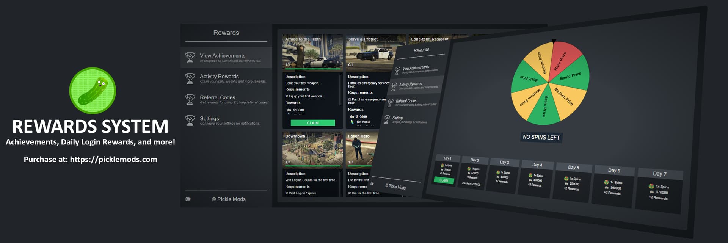
Task: Open Activity Rewards in the left Rewards panel
Action: point(226,78)
